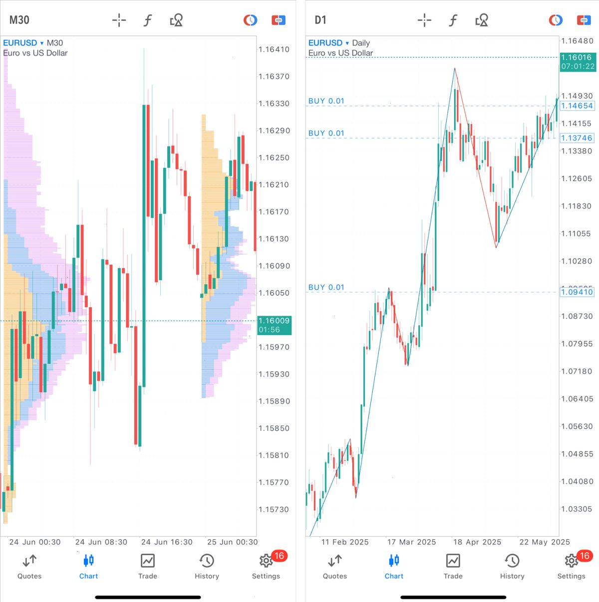The height and width of the screenshot is (602, 599).
Task: Open Settings with 16 badge on right
Action: 572,566
